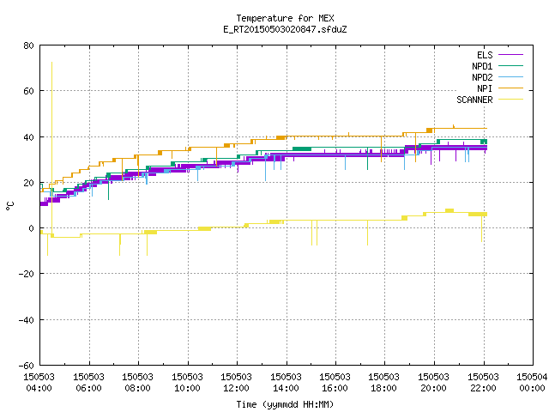The image size is (549, 412).
Task: Click the °C y-axis unit label
Action: (x=9, y=206)
